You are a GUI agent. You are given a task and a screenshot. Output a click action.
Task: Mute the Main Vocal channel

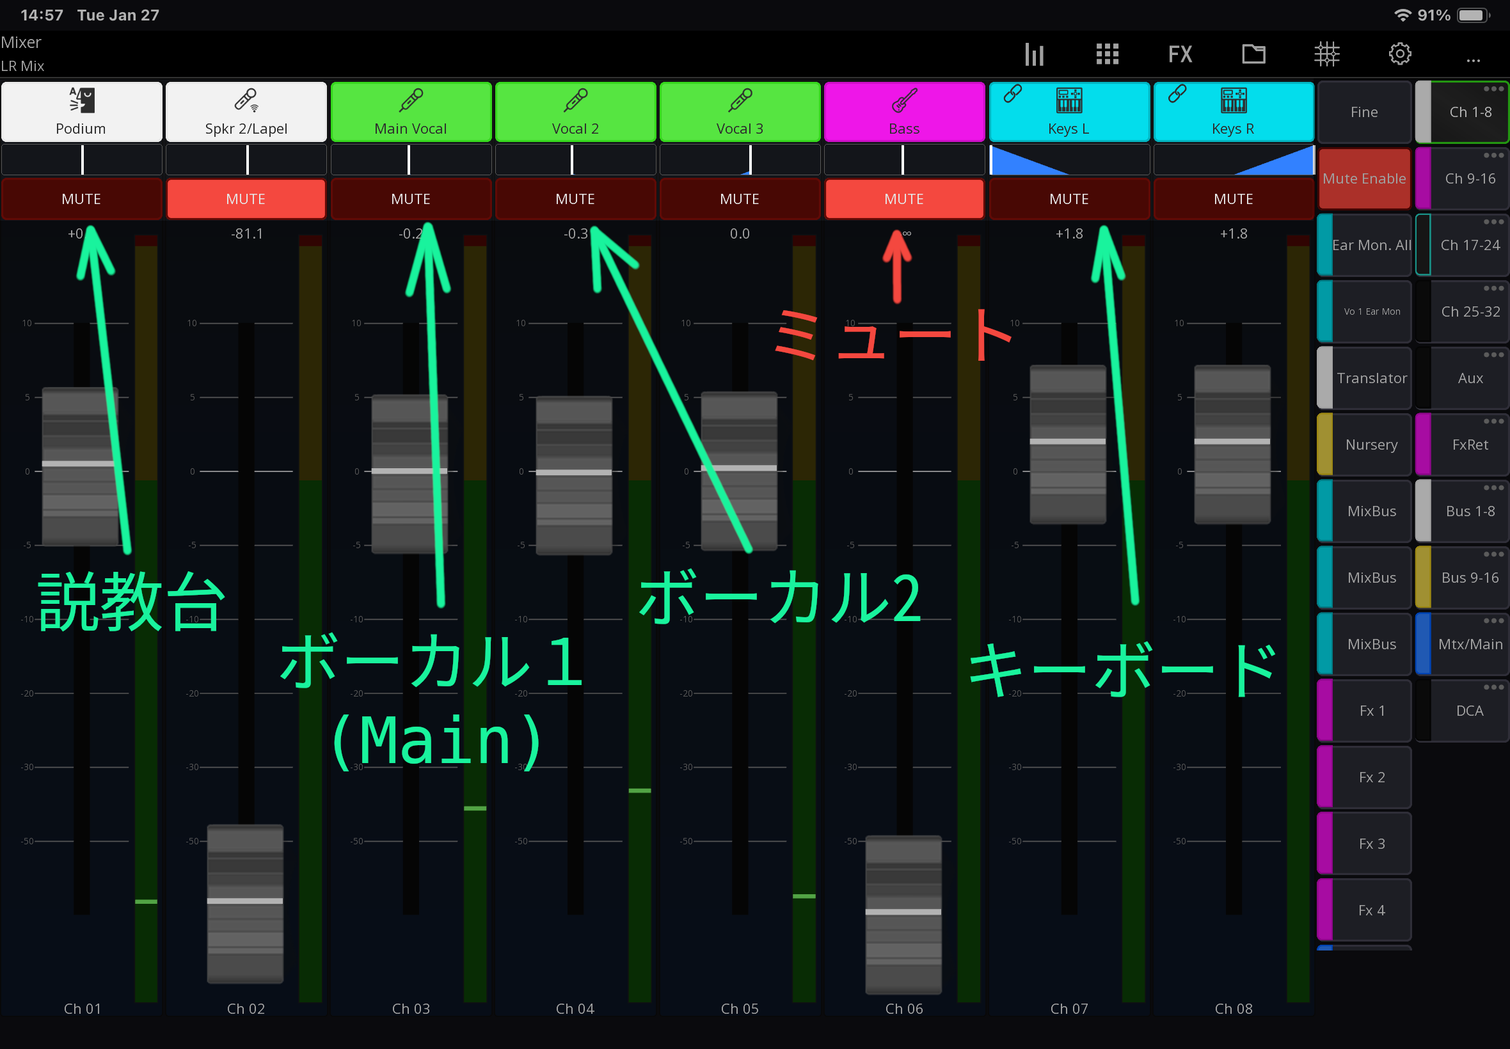pyautogui.click(x=410, y=198)
